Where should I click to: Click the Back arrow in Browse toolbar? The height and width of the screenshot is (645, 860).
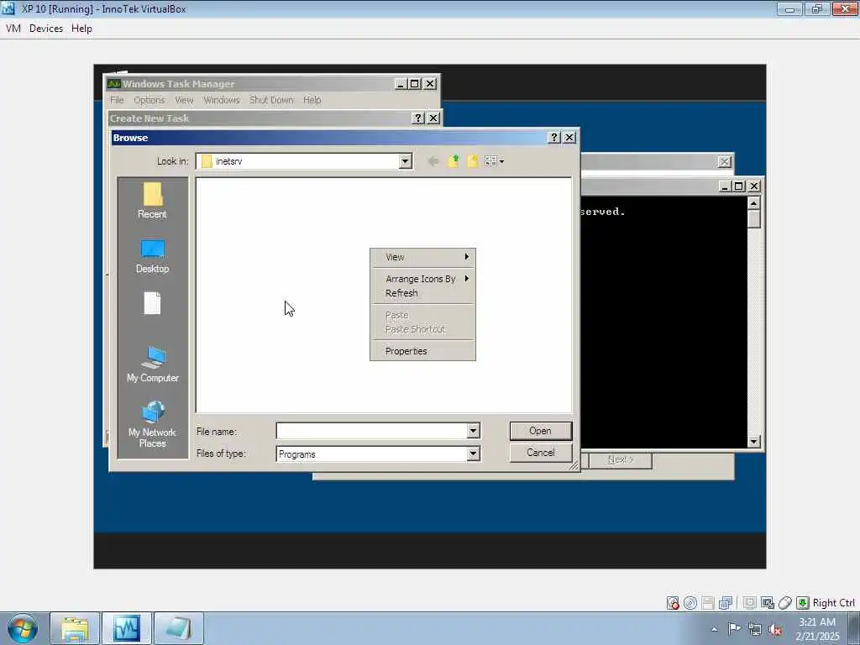coord(433,161)
